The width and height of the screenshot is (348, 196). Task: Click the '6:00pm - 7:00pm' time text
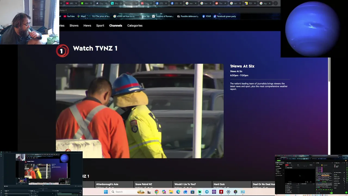point(239,75)
